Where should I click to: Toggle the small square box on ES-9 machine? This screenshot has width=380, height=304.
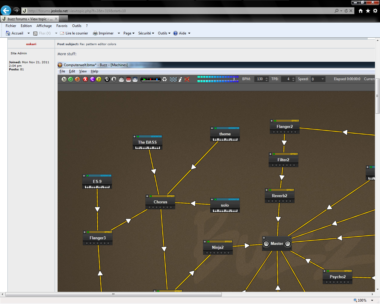(84, 176)
